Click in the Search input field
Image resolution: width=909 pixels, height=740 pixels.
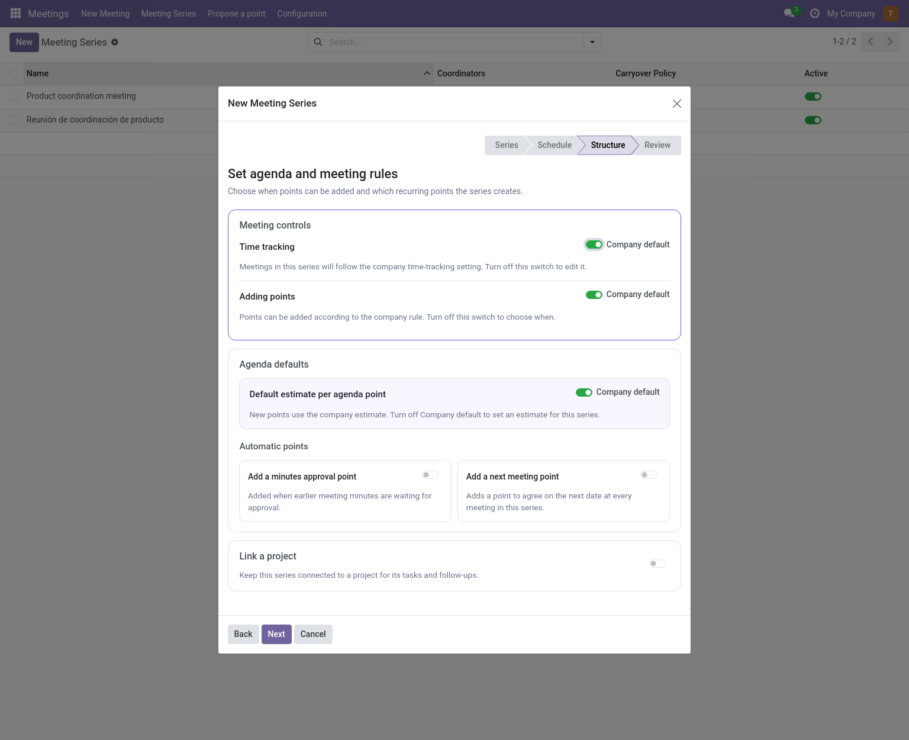point(454,42)
